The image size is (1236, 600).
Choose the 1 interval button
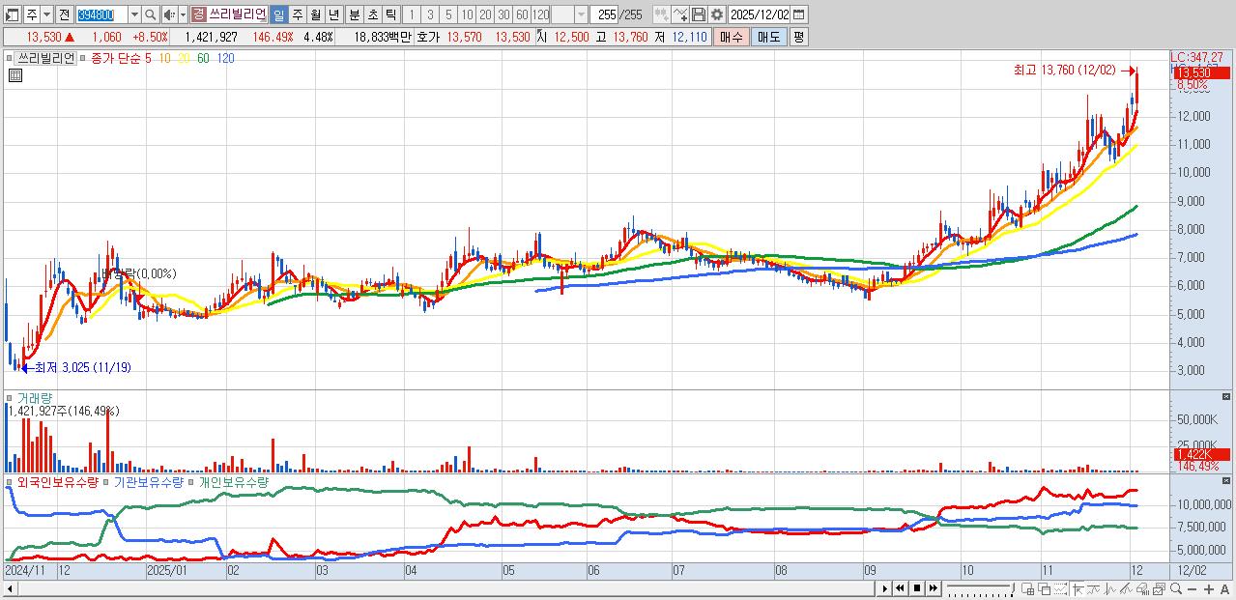[411, 14]
